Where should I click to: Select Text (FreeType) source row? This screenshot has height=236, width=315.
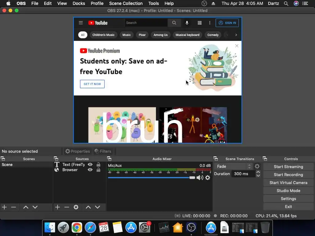tap(79, 165)
